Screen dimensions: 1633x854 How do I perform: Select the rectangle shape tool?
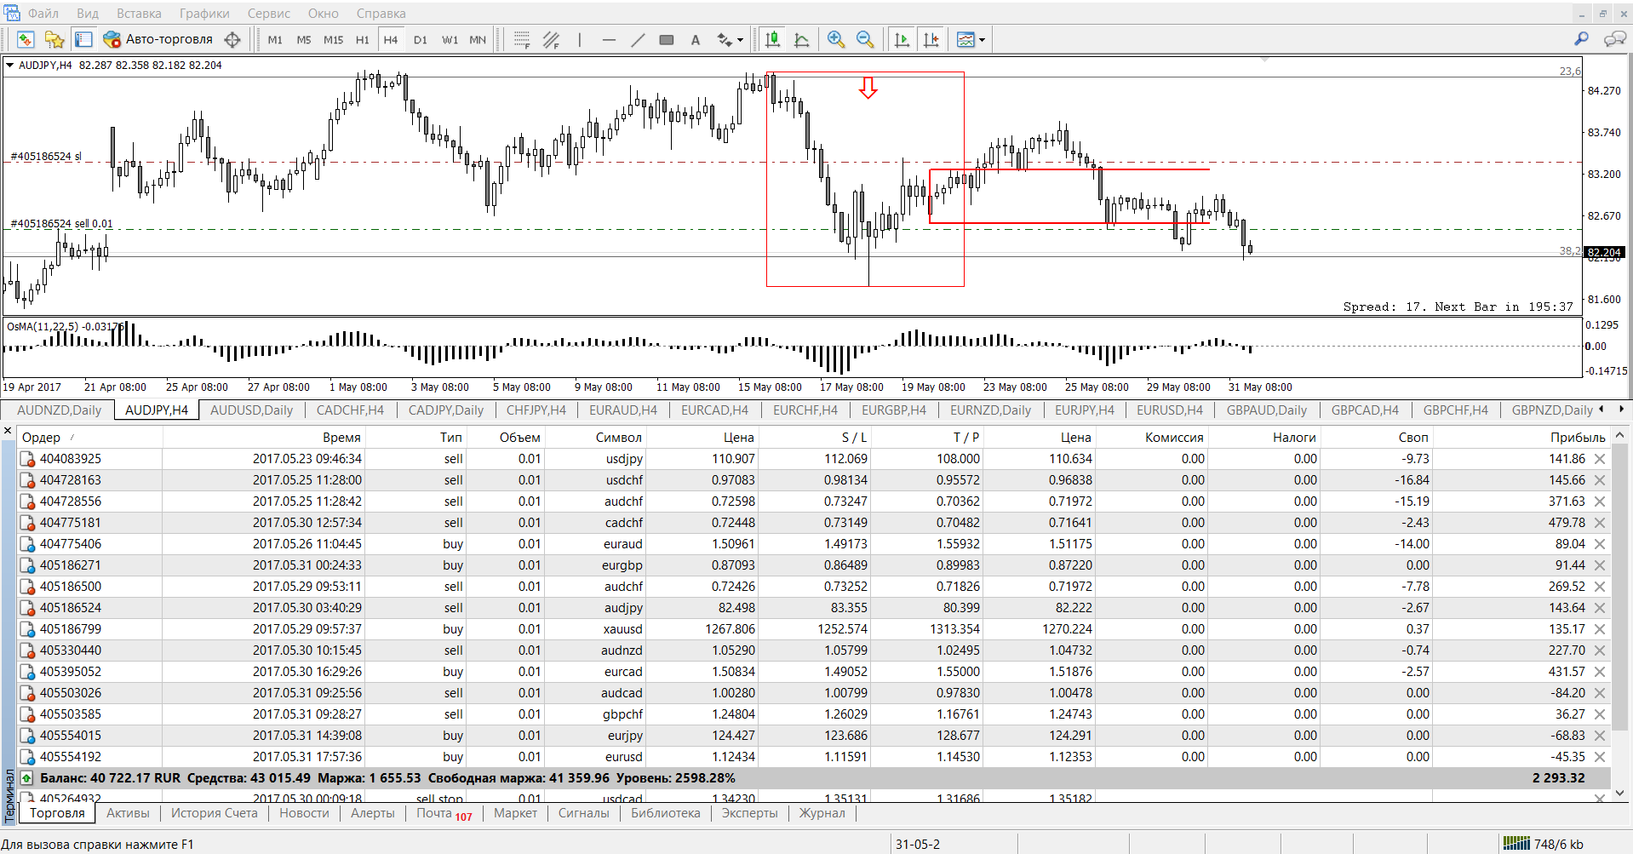click(667, 39)
